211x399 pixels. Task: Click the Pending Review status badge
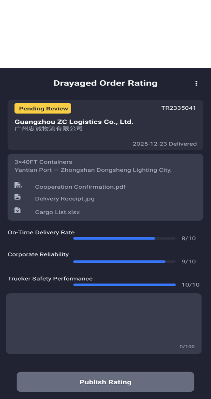[43, 108]
